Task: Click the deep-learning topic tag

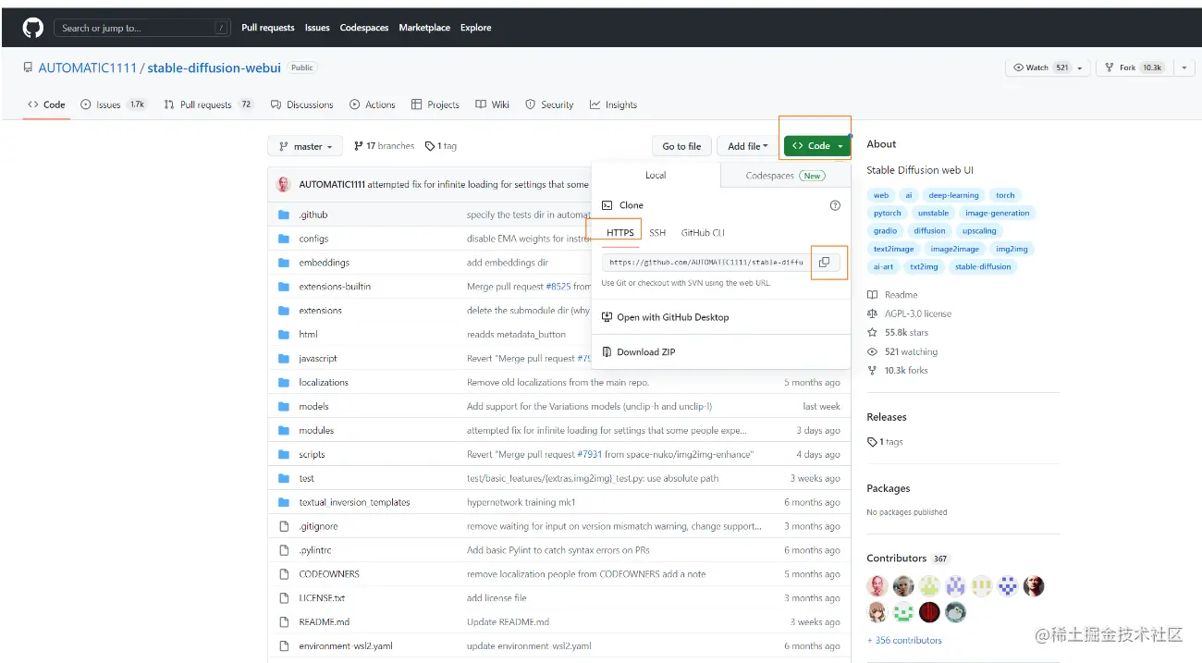Action: 953,195
